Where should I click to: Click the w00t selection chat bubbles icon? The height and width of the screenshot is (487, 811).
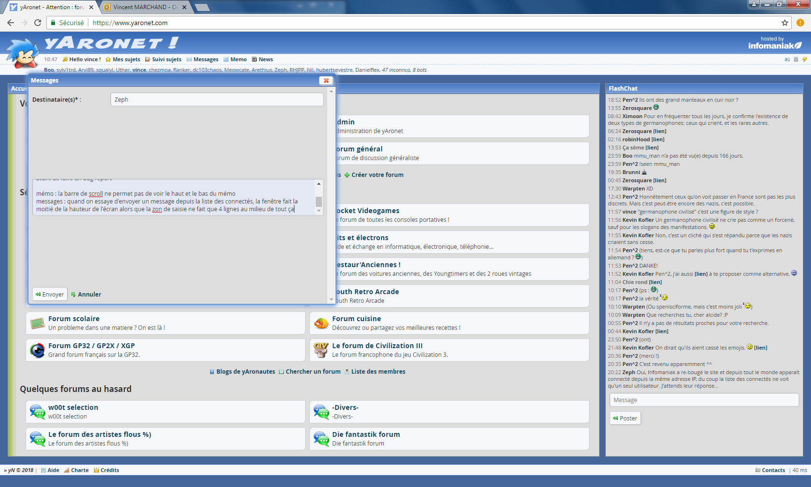[x=37, y=412]
